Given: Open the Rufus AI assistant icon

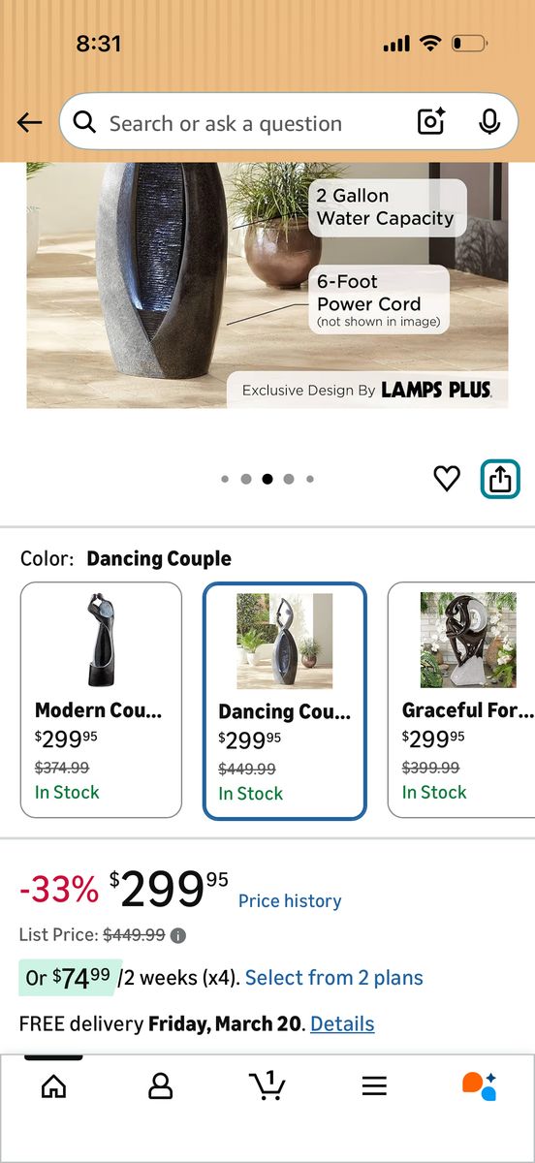Looking at the screenshot, I should (479, 1085).
